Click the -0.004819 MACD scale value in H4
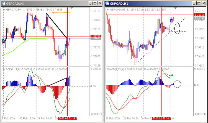 (x=96, y=114)
